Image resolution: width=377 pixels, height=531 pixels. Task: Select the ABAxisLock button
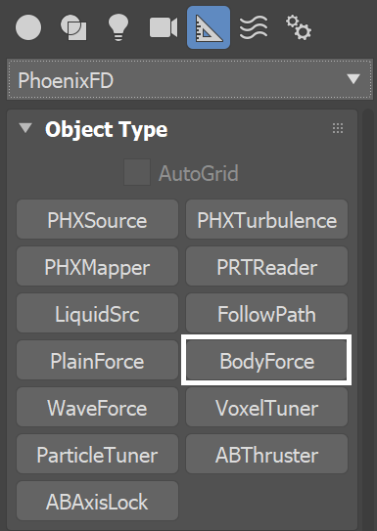pos(97,501)
